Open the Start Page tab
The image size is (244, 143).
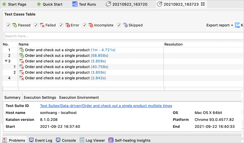[14, 4]
